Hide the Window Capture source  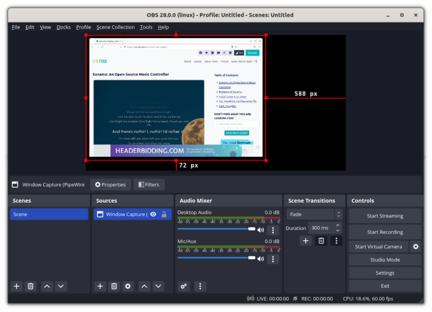pyautogui.click(x=153, y=214)
